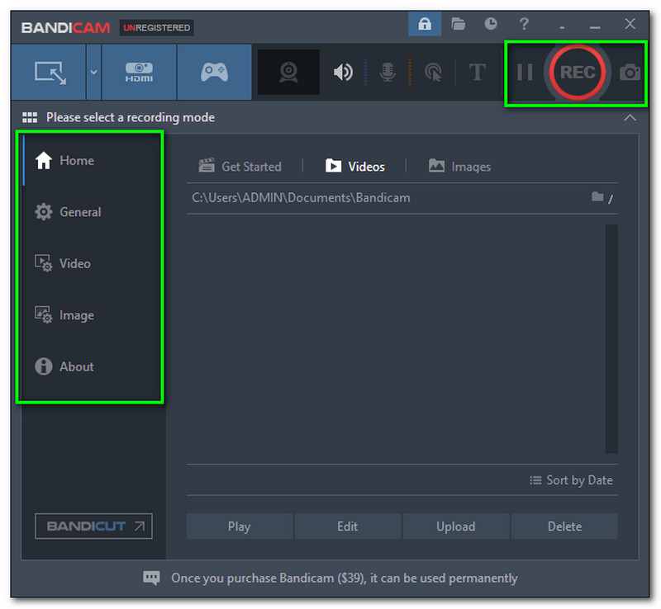661x609 pixels.
Task: Click the speech bubble message icon
Action: pyautogui.click(x=151, y=578)
